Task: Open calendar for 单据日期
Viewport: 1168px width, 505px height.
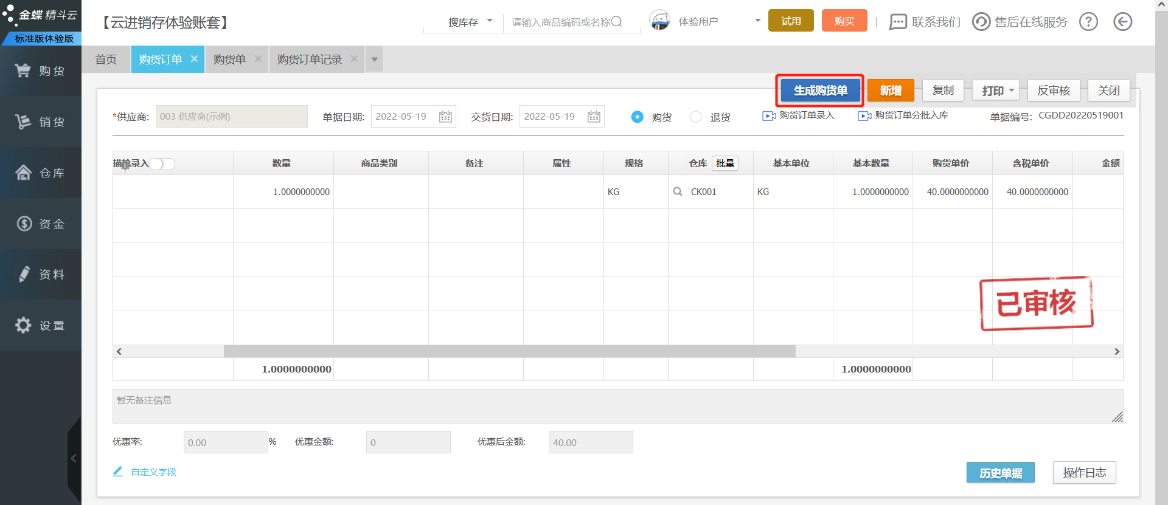Action: coord(445,117)
